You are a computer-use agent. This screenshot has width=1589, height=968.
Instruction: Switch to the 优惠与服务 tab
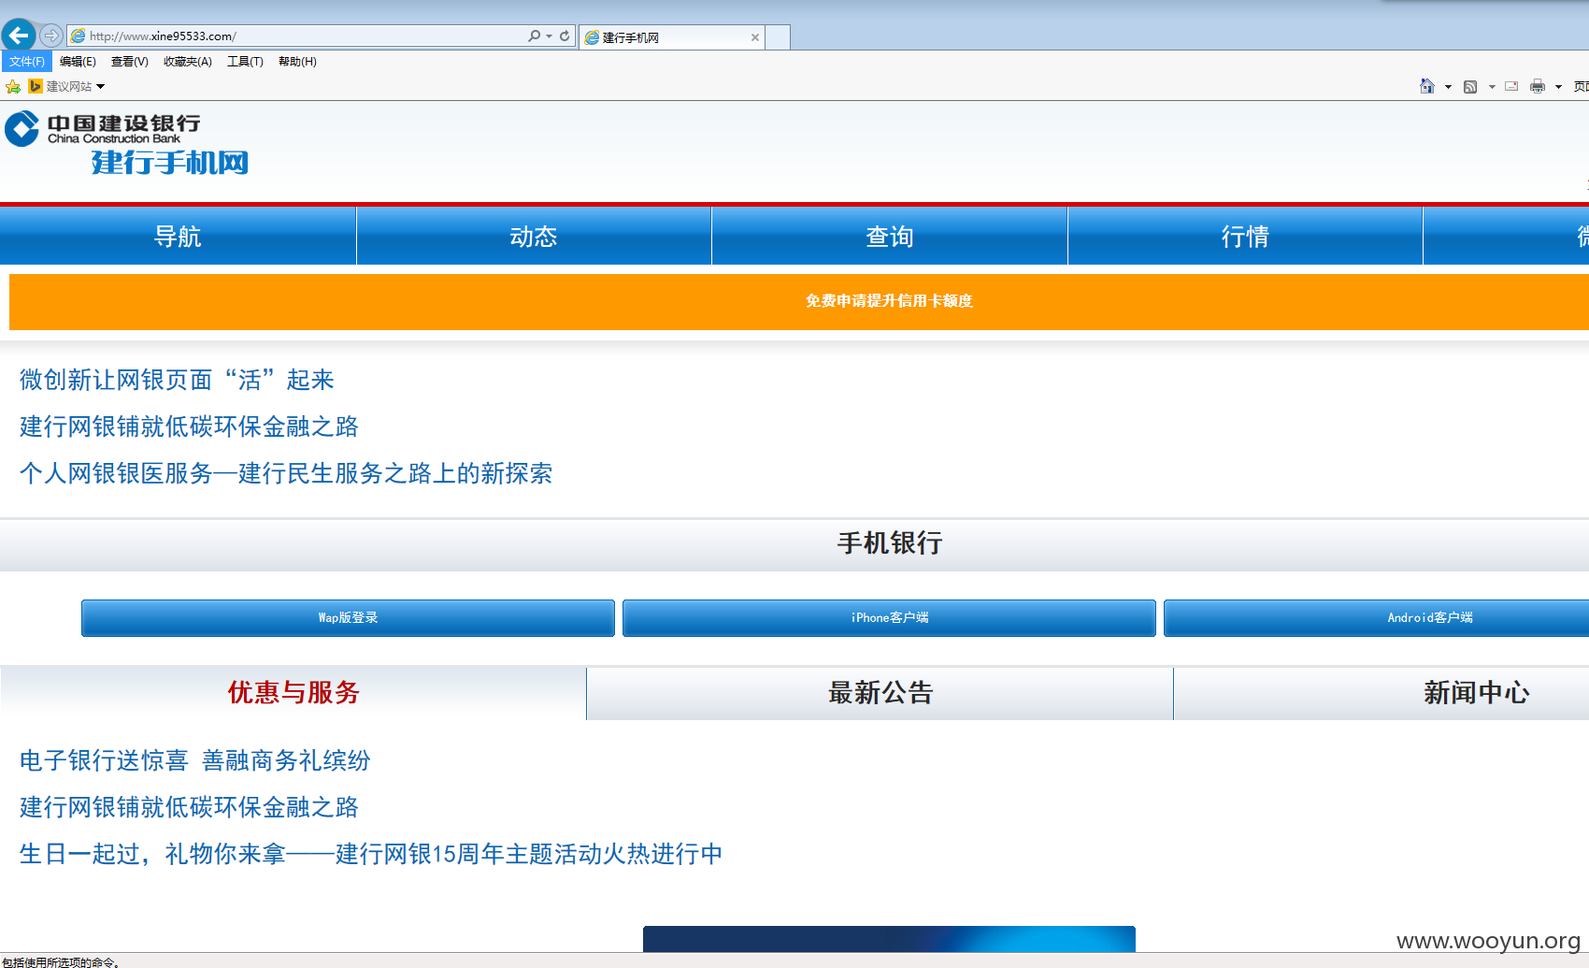point(293,693)
